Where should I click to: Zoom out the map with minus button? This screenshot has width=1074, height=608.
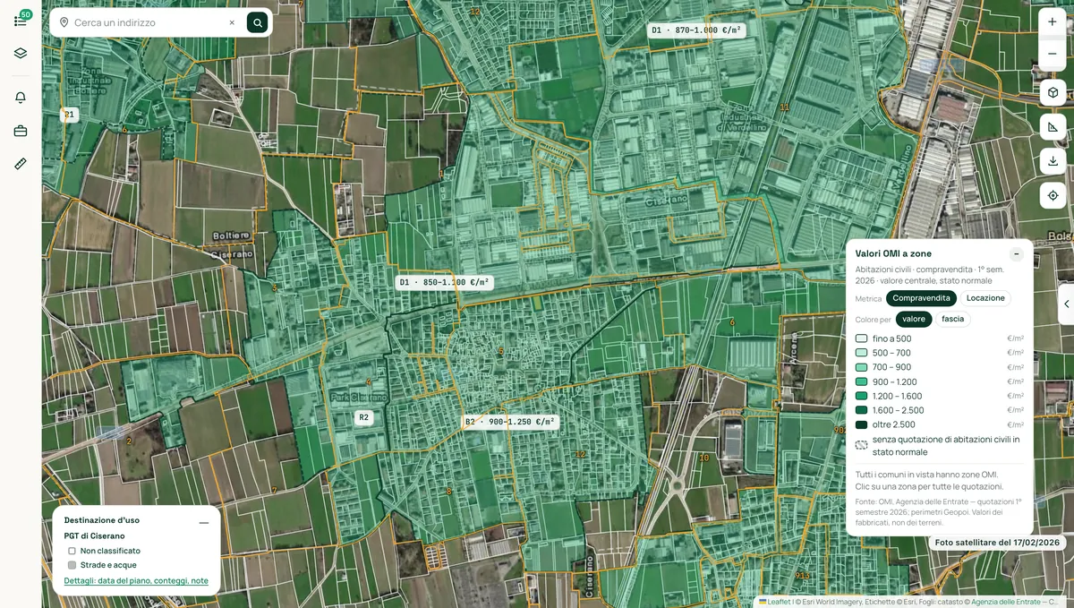coord(1053,54)
